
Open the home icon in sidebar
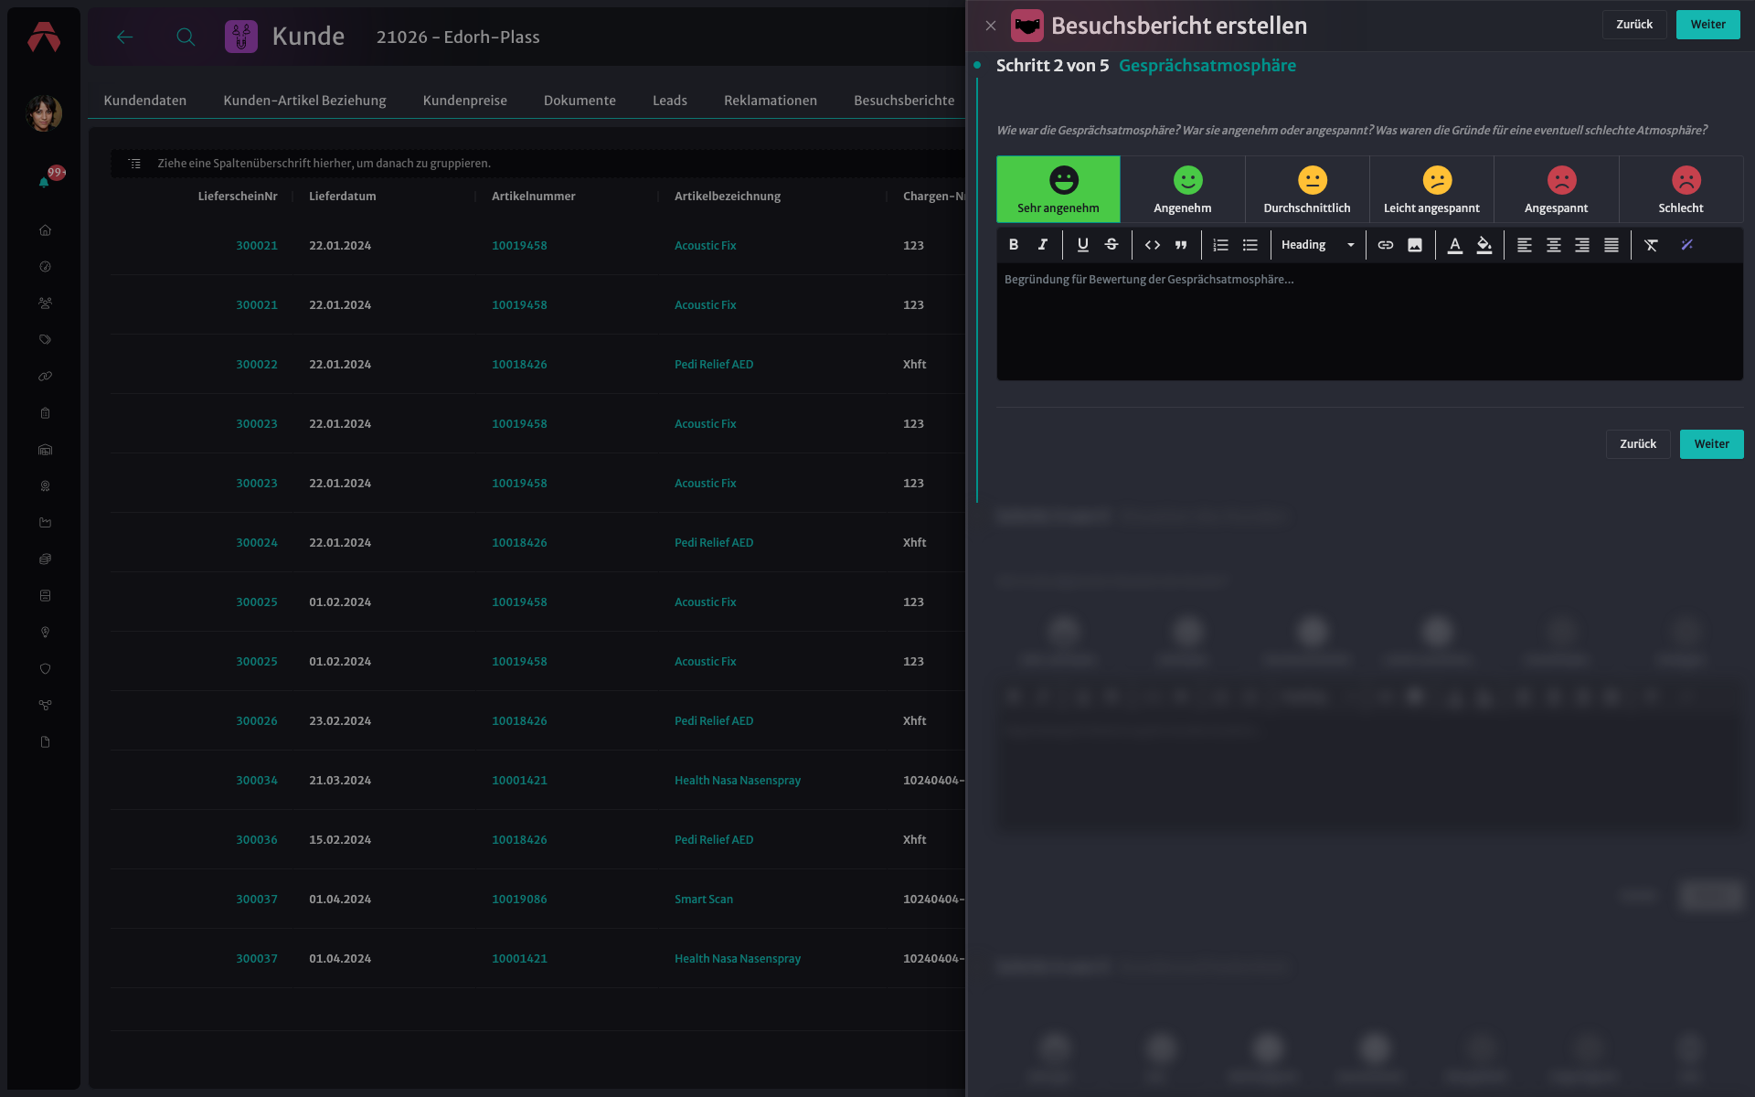(x=45, y=230)
